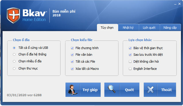Open the Nhật ký tab

click(129, 28)
